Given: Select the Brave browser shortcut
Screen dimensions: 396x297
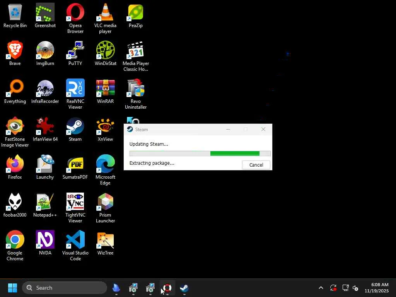Looking at the screenshot, I should (15, 53).
